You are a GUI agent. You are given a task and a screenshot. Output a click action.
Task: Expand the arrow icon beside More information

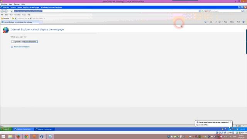pos(12,47)
